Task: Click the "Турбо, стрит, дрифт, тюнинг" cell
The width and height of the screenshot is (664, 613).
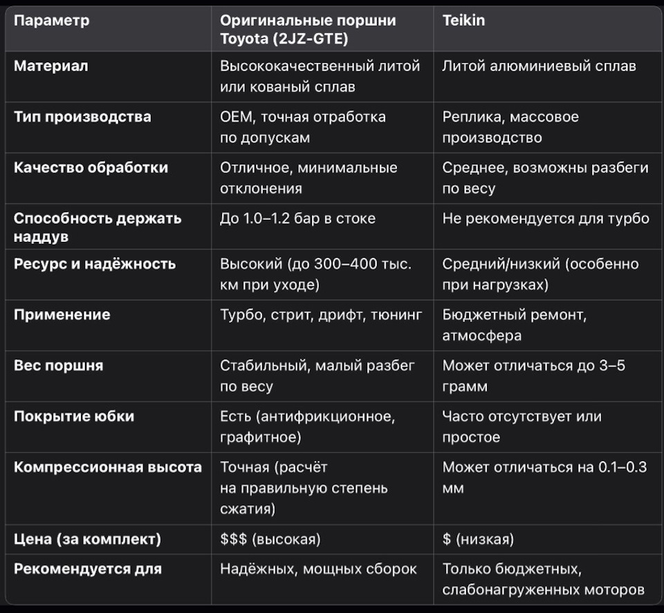Action: tap(320, 314)
